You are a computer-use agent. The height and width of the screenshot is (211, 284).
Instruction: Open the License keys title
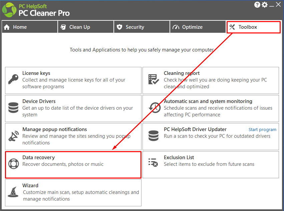point(36,73)
